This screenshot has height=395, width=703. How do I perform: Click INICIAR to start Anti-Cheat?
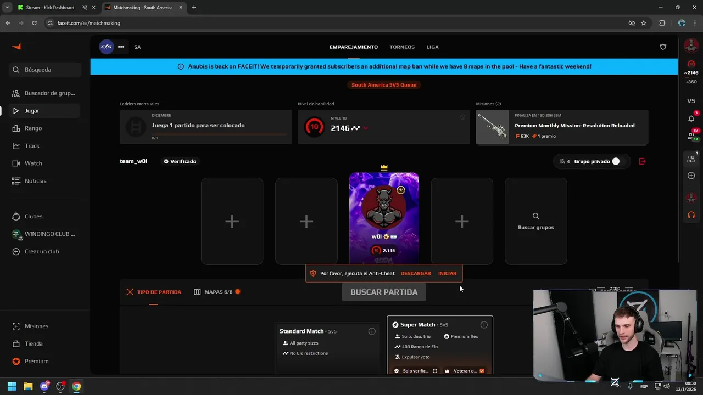447,273
